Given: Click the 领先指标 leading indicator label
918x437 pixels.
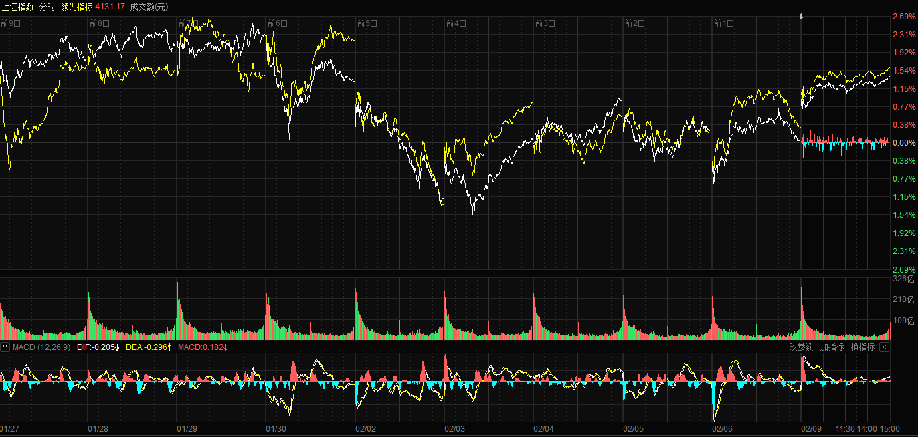Looking at the screenshot, I should [x=78, y=7].
